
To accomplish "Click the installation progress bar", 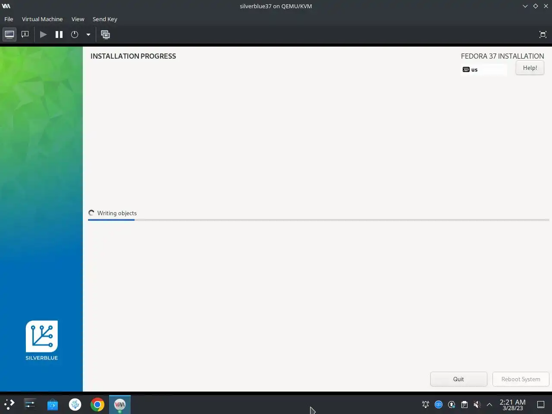I will [x=318, y=220].
